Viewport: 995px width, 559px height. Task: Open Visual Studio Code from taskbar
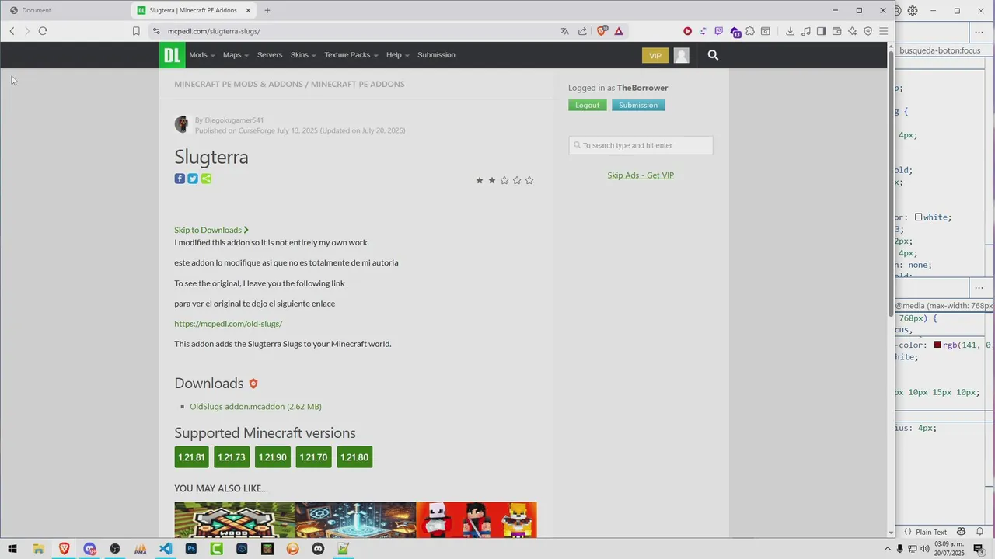(x=166, y=549)
